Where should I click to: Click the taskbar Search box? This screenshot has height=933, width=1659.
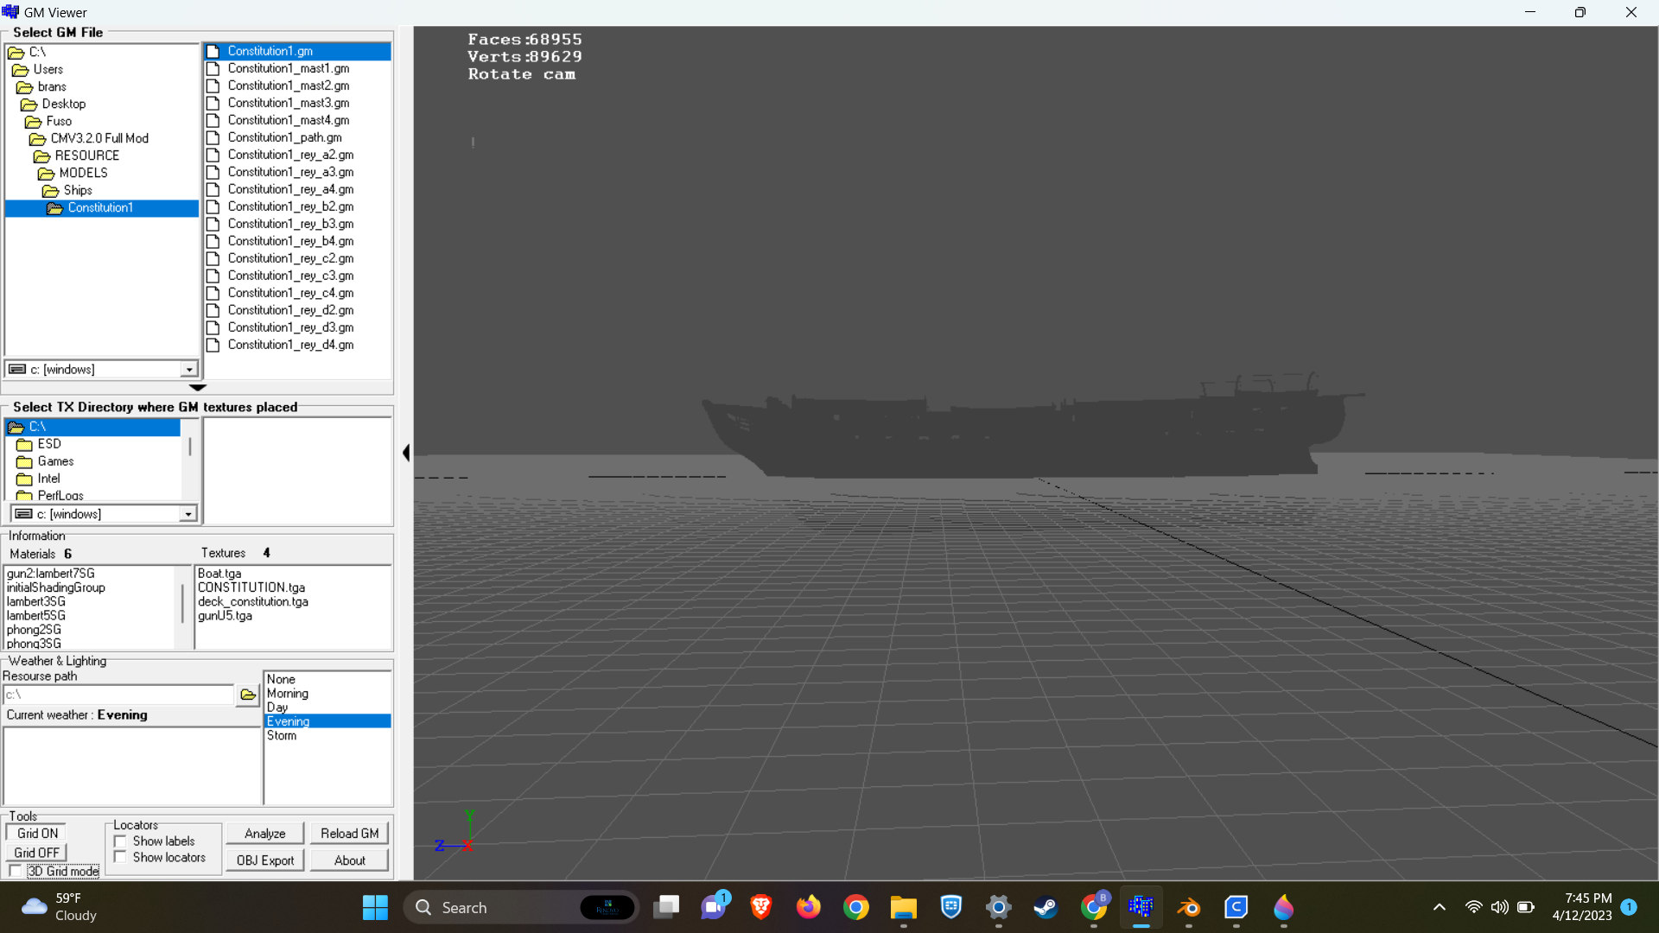[521, 907]
